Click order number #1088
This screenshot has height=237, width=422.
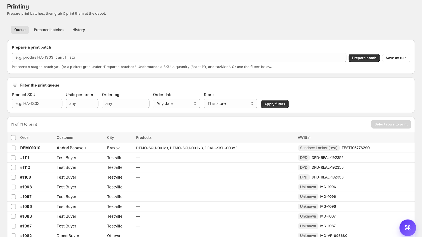tap(26, 216)
